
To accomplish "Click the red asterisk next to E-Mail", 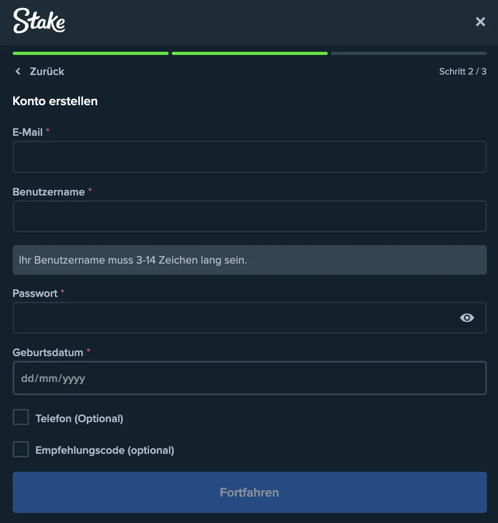I will pyautogui.click(x=47, y=132).
